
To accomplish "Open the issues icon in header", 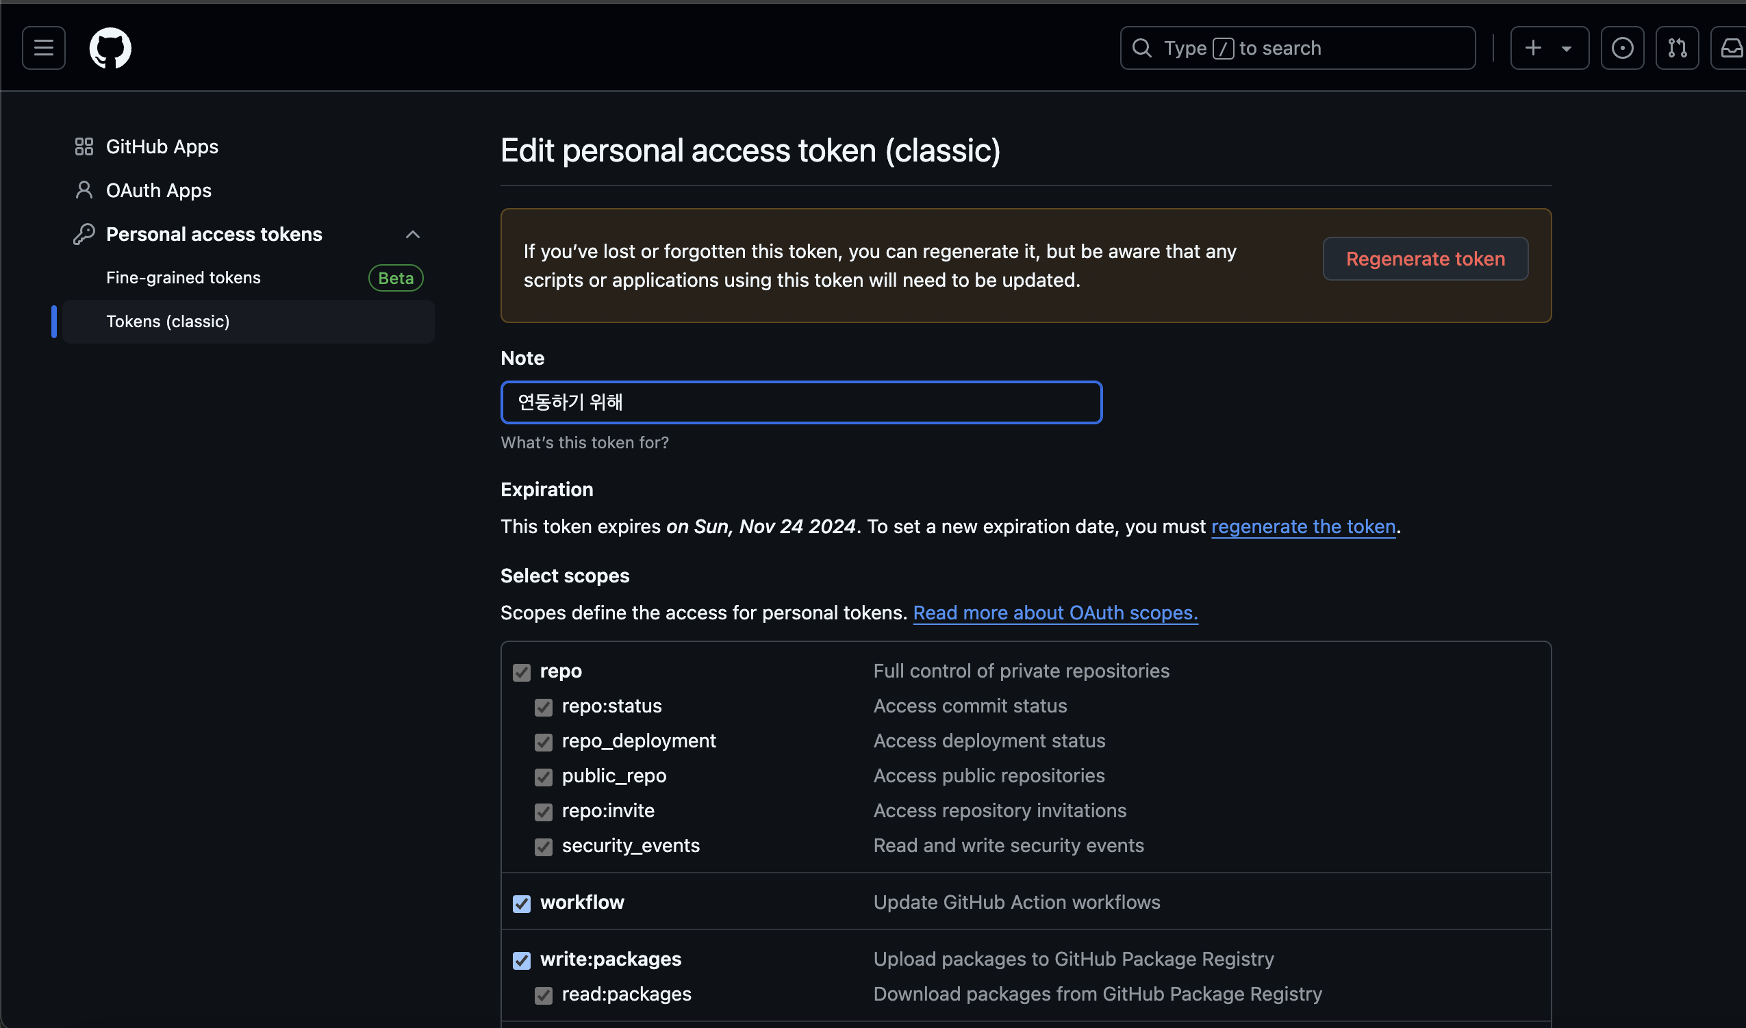I will pyautogui.click(x=1622, y=48).
